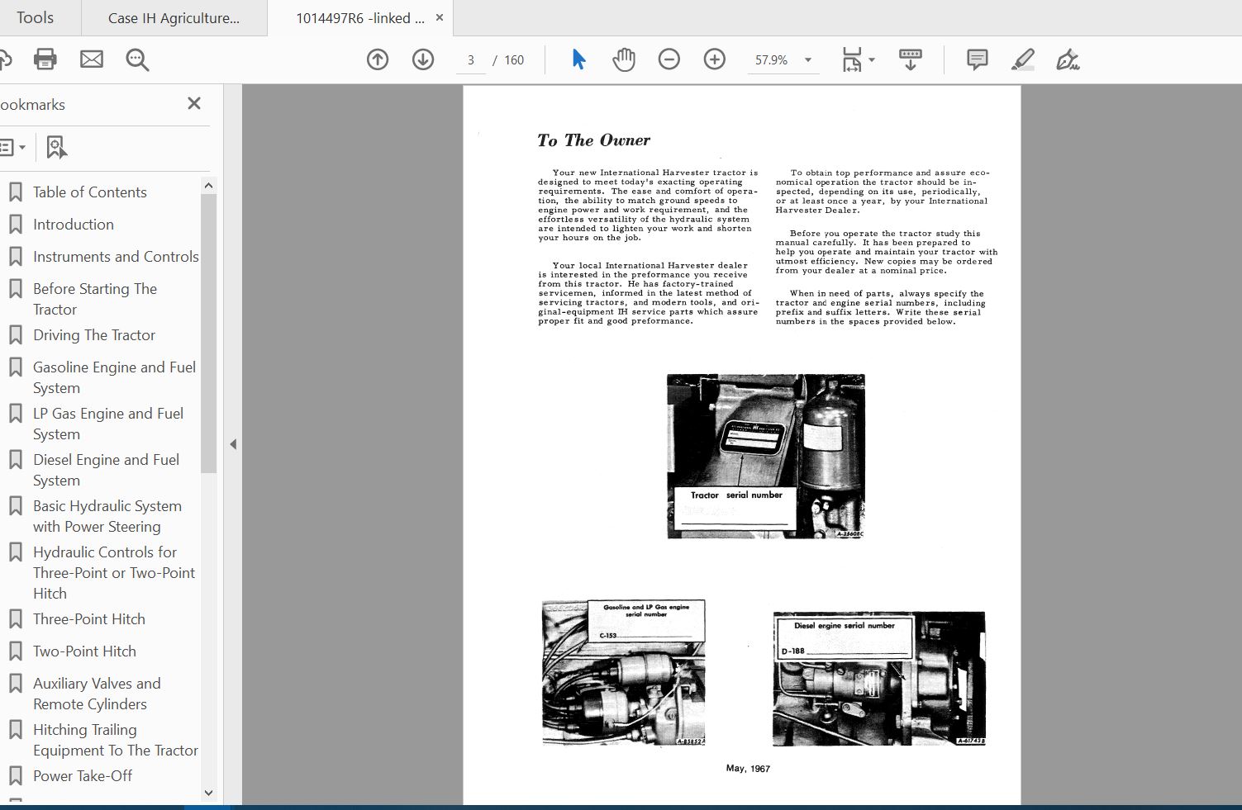Click the email envelope icon
Screen dimensions: 1242x810
pyautogui.click(x=92, y=59)
